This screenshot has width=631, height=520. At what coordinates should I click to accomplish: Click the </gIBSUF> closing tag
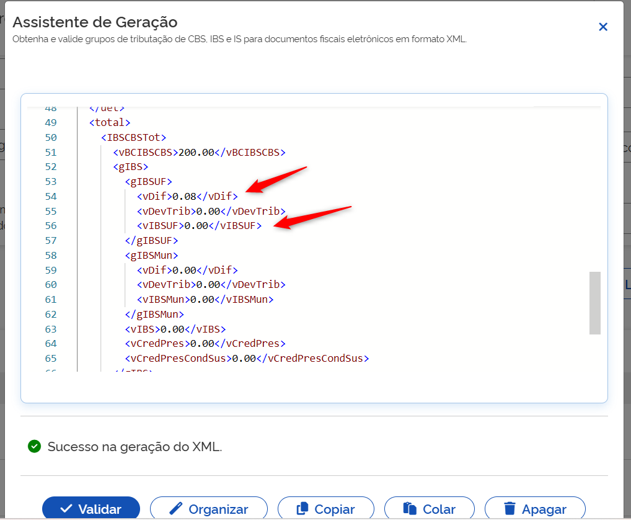pyautogui.click(x=151, y=241)
